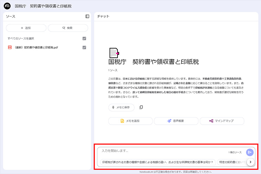Click the すべてのソースを選択 label
The height and width of the screenshot is (174, 261).
coord(21,39)
